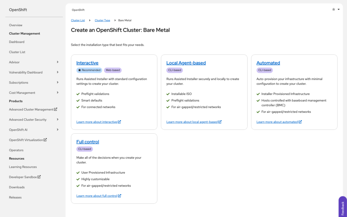Click external link icon beside OpenShift Virtualization

[45, 140]
